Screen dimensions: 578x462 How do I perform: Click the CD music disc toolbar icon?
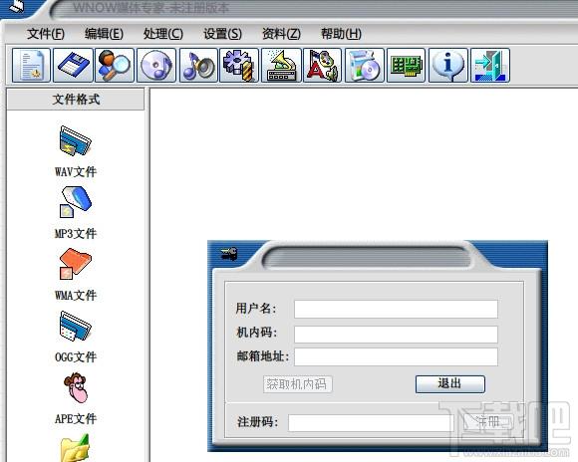click(156, 65)
